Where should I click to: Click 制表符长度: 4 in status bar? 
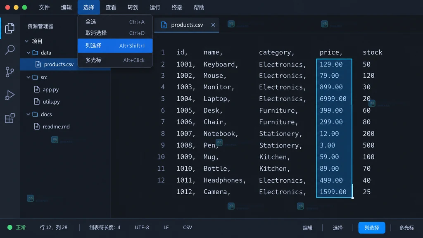[x=105, y=228]
